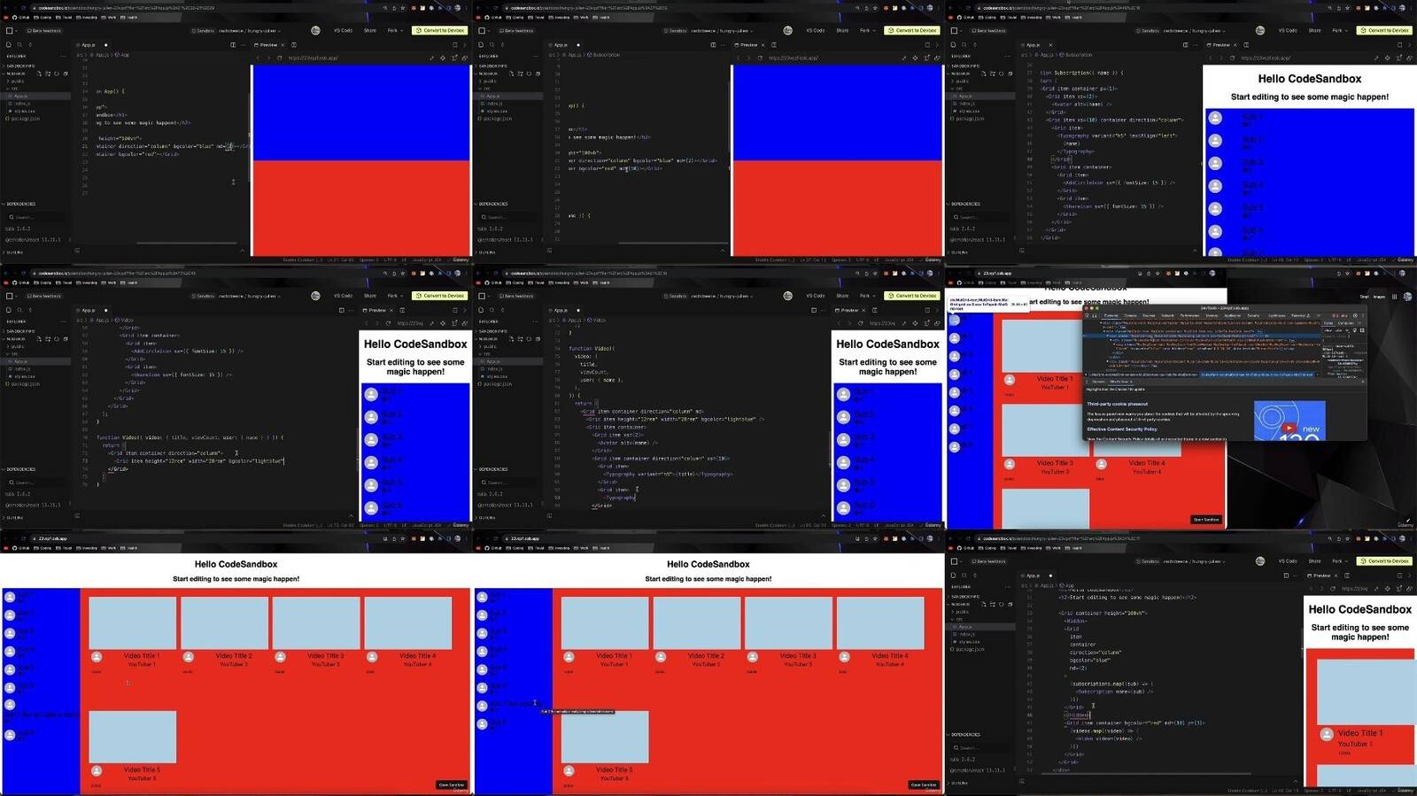Click the split-editor icon in the subscriptions.map editor
1417x796 pixels.
tap(1286, 576)
